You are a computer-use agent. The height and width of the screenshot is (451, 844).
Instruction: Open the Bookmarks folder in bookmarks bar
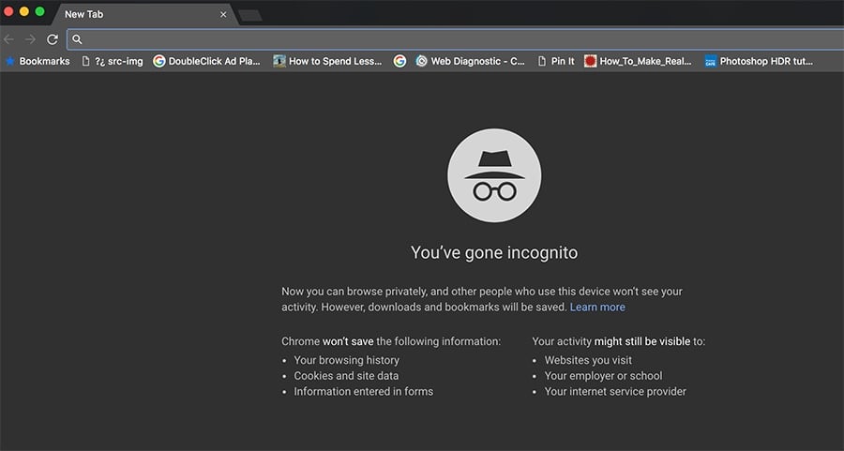38,61
